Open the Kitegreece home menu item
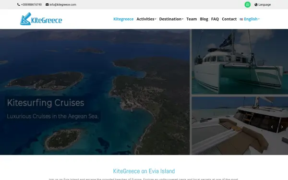 tap(123, 19)
